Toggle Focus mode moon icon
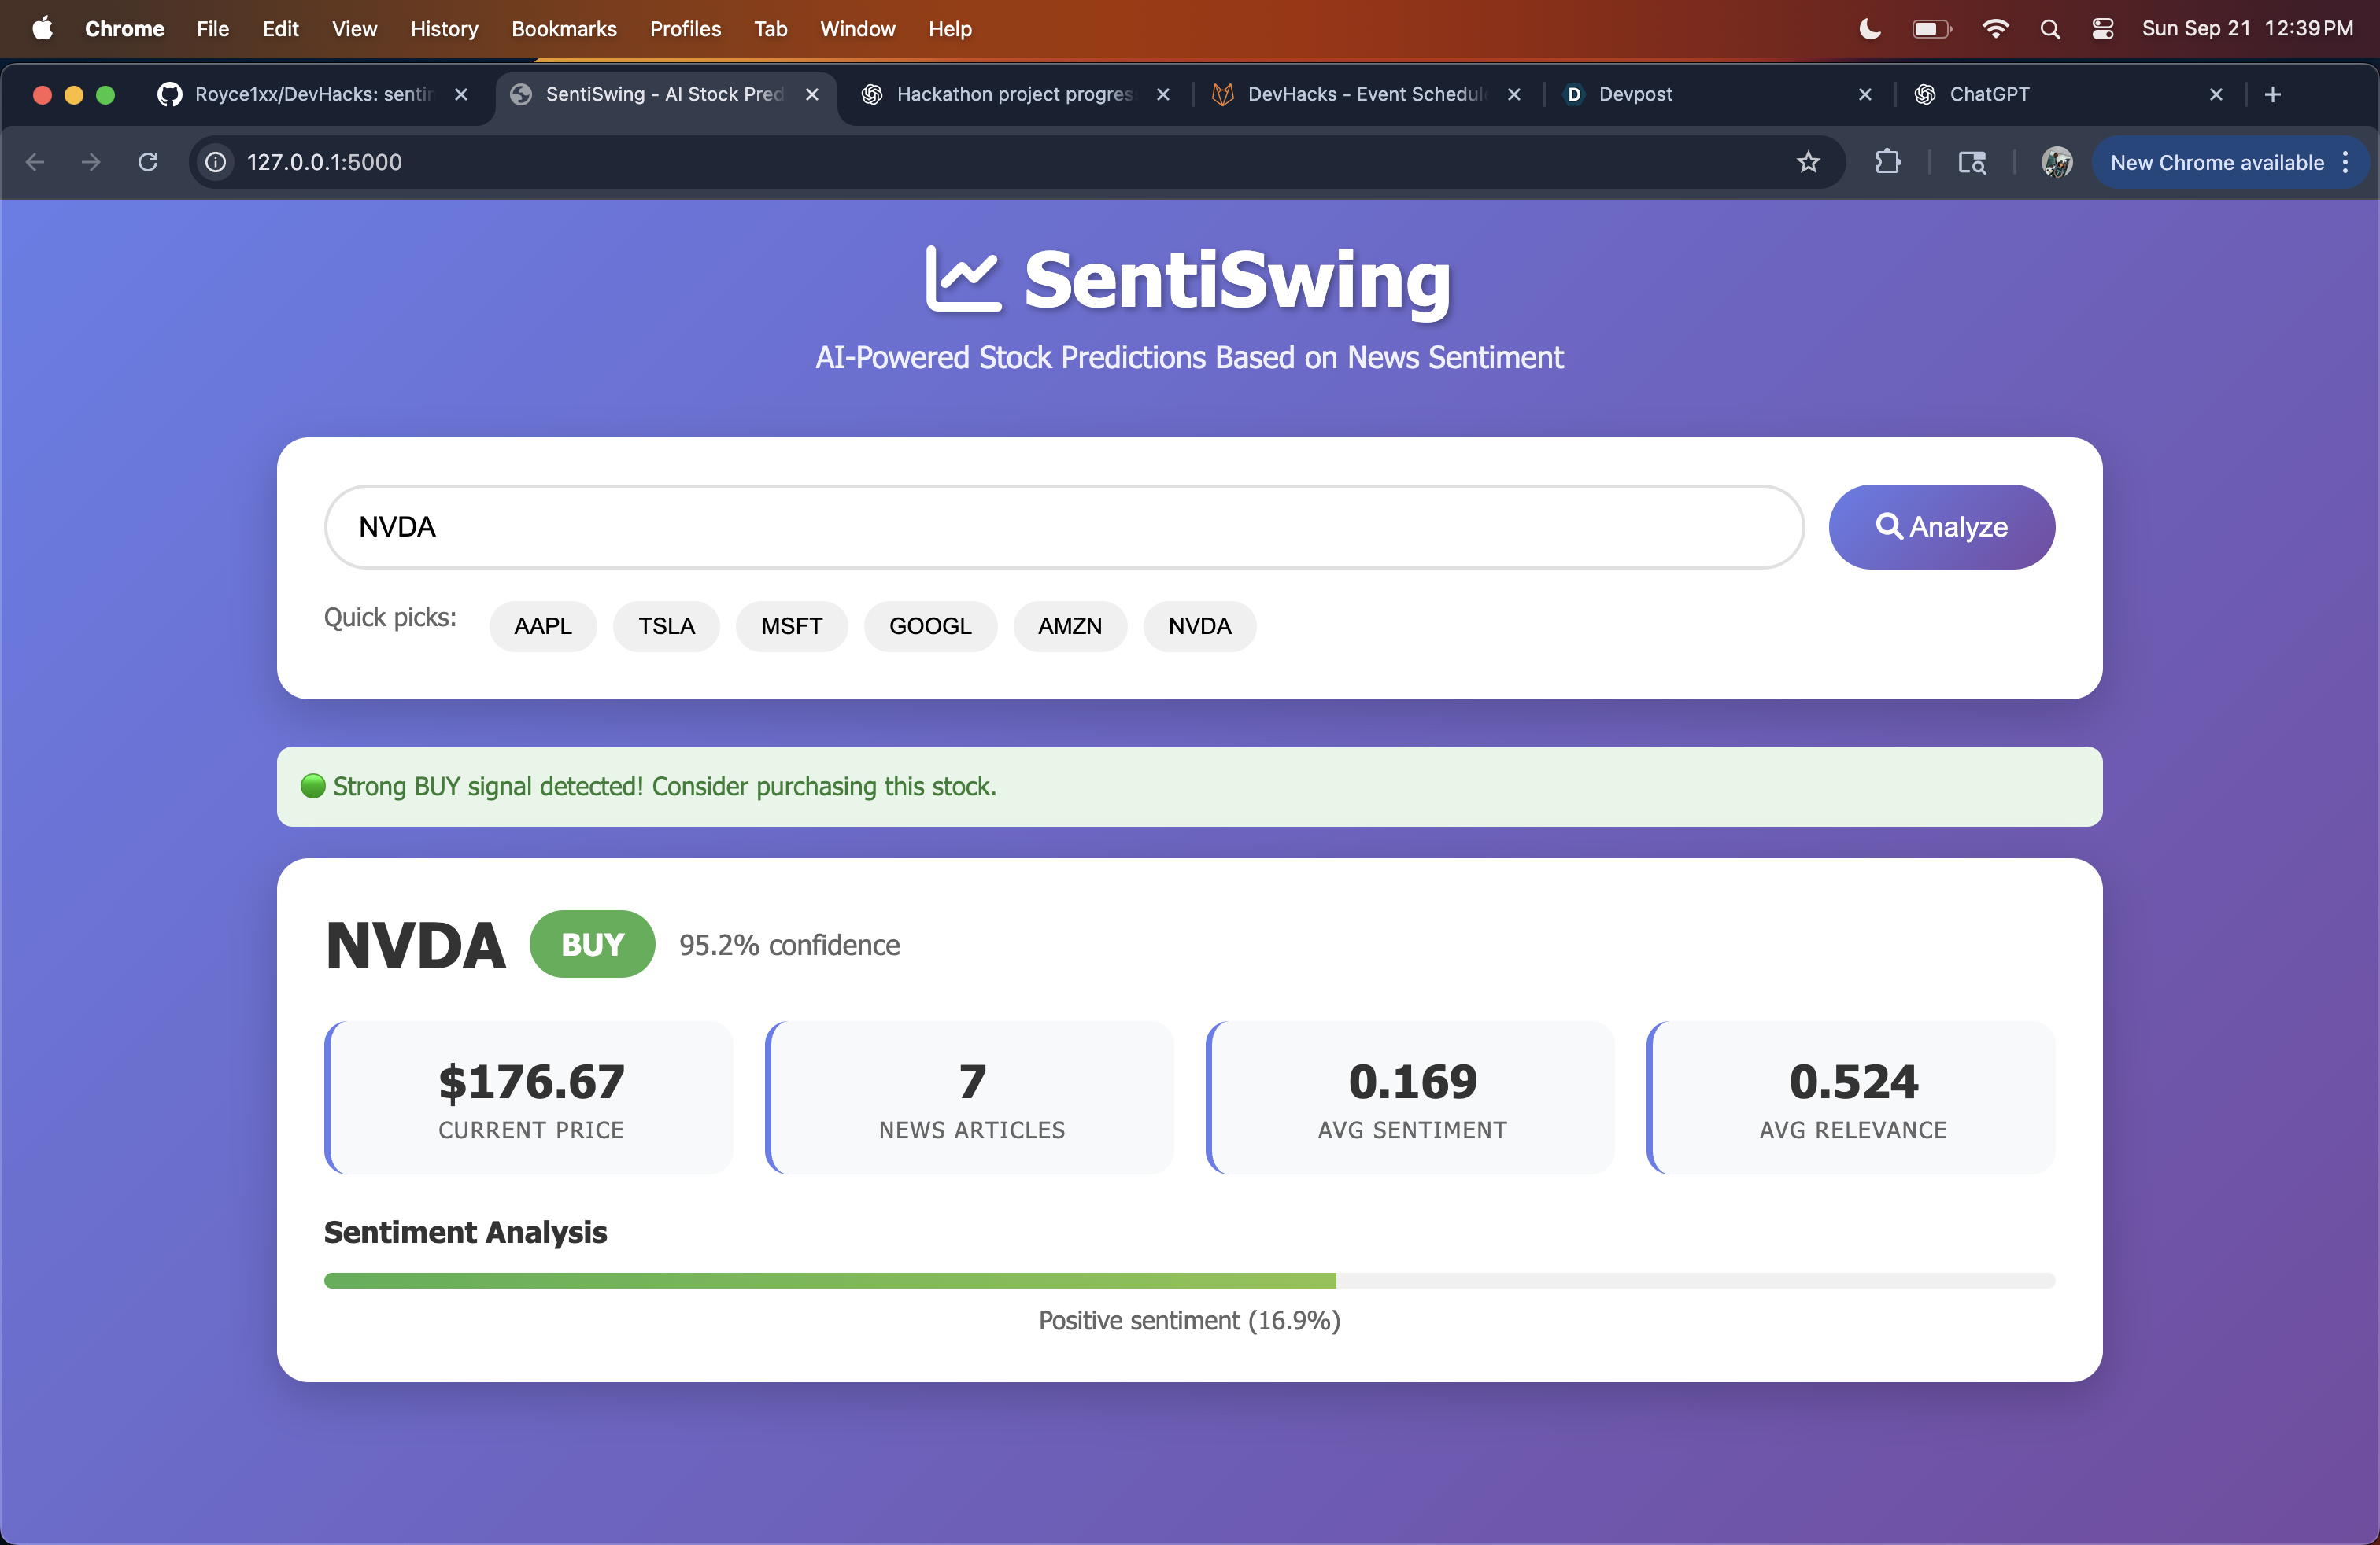Screen dimensions: 2380x1545 click(1870, 29)
